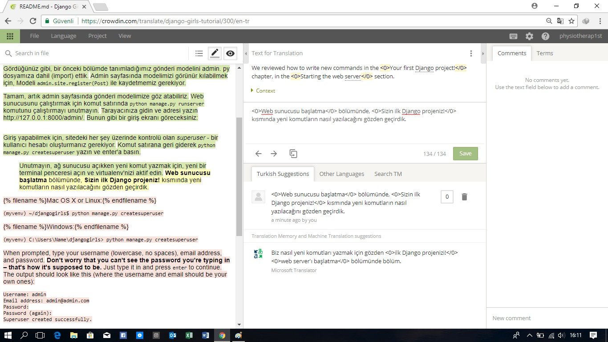Click the Microsoft Translator suggestion text
Screen dimensions: 608x342
(365, 257)
